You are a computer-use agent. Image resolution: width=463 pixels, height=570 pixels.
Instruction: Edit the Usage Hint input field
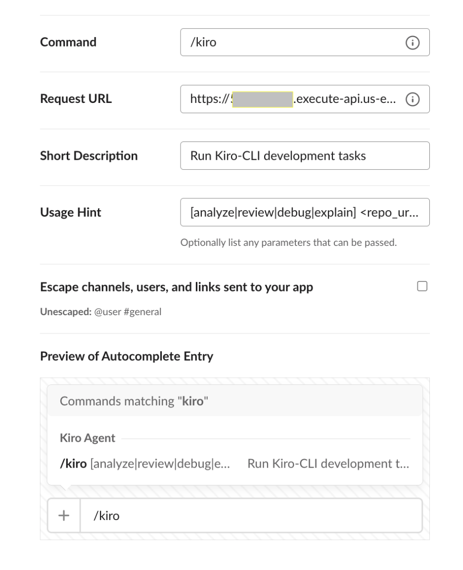[x=305, y=212]
